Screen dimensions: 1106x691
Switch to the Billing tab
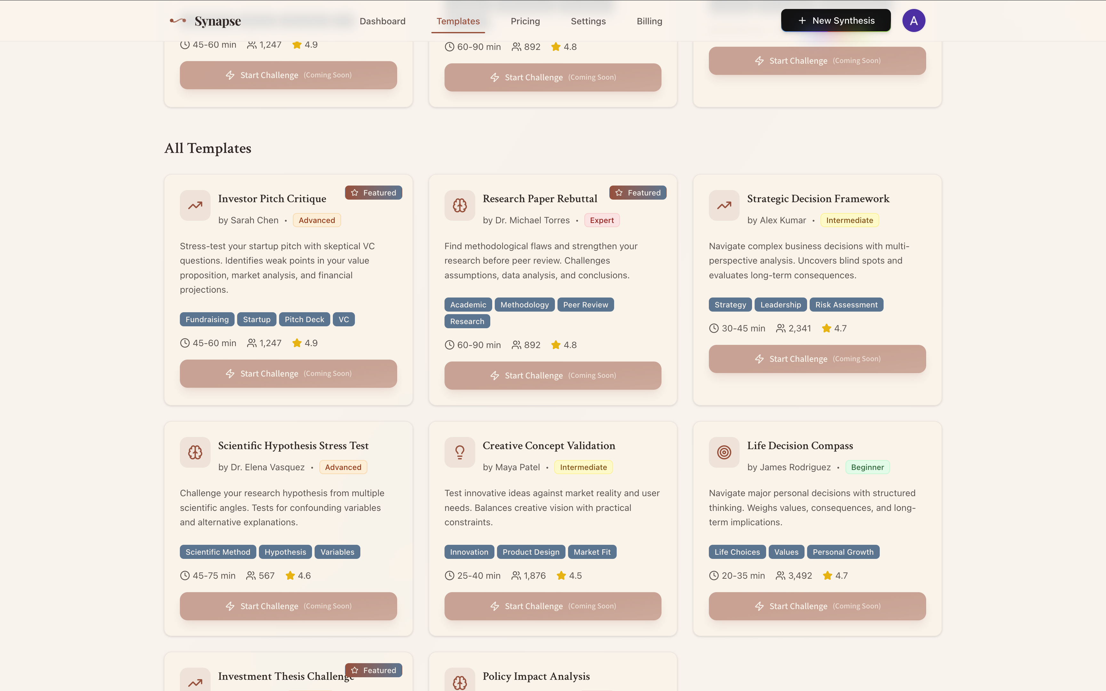[649, 21]
